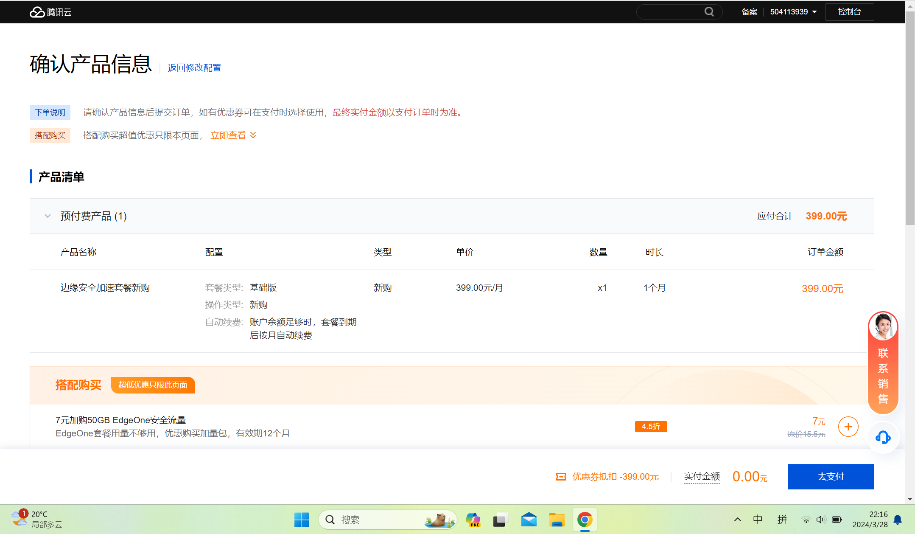Open the Copilot PRE taskbar icon

click(x=473, y=520)
